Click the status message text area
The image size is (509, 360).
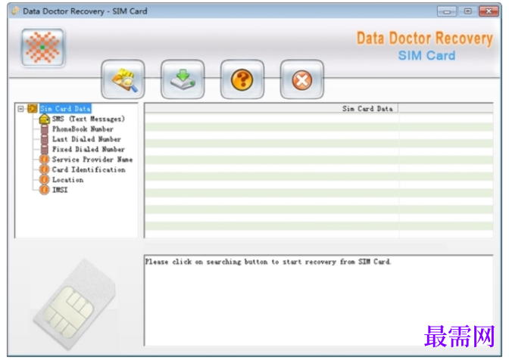coord(318,300)
